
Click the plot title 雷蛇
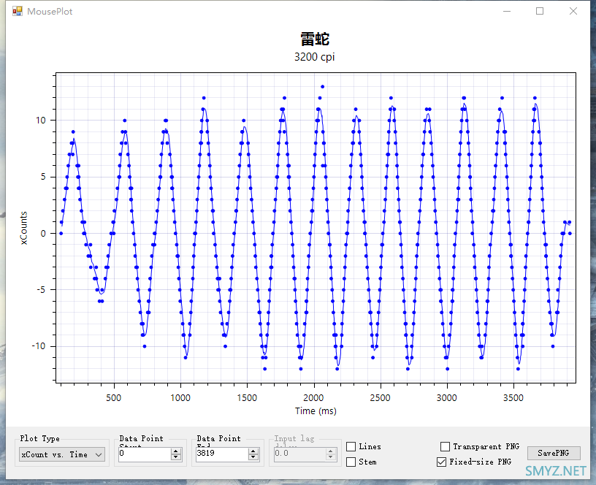pos(315,39)
